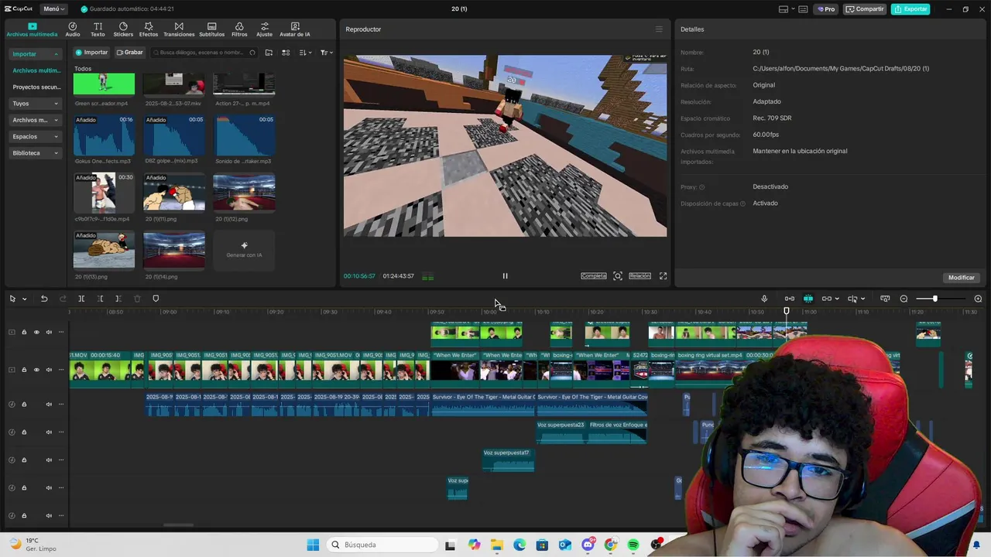
Task: Collapse the Importar section in the sidebar
Action: coord(36,54)
